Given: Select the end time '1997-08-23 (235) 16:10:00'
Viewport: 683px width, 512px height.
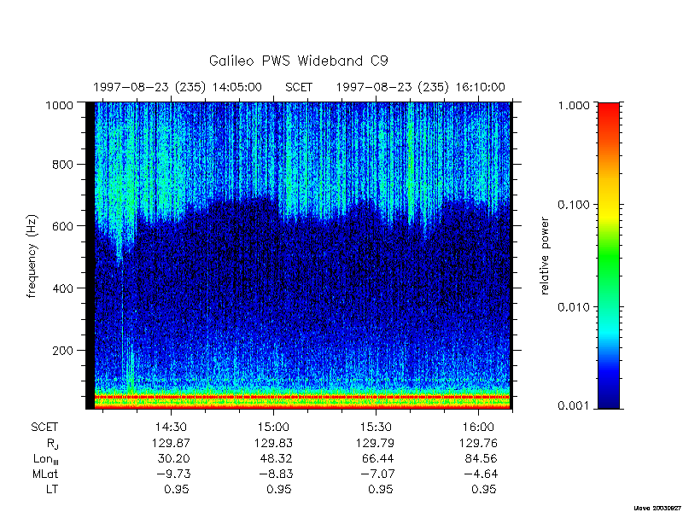Looking at the screenshot, I should coord(420,88).
